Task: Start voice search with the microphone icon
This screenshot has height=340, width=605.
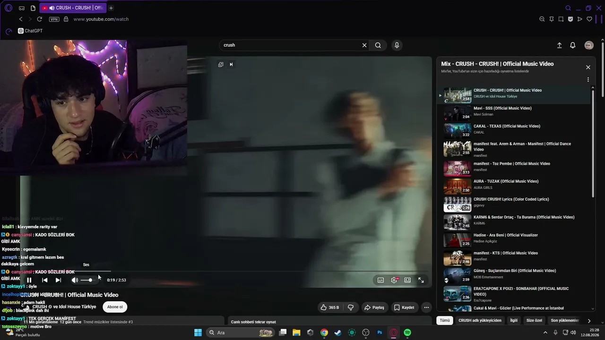Action: click(397, 45)
